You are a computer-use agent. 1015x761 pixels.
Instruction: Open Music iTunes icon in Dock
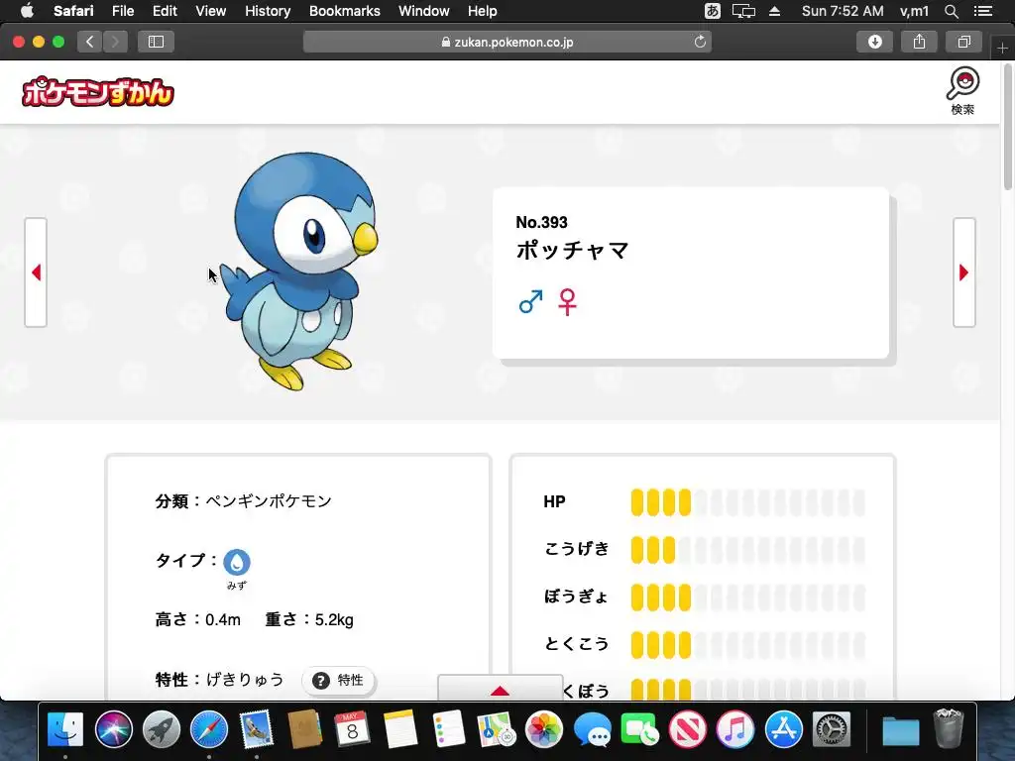coord(734,729)
